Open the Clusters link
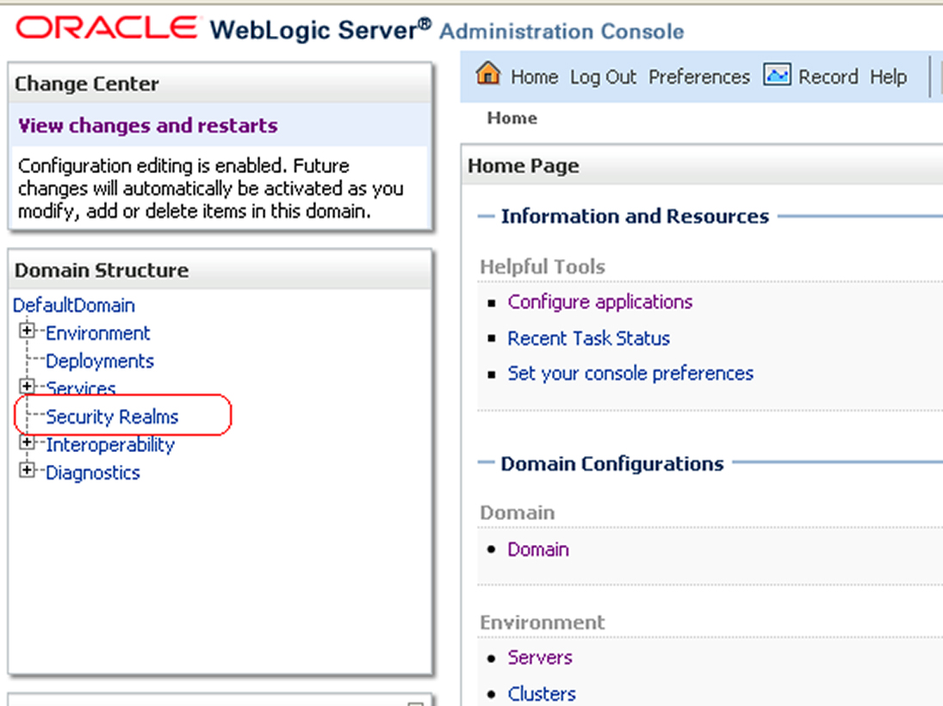The image size is (943, 706). click(x=542, y=694)
